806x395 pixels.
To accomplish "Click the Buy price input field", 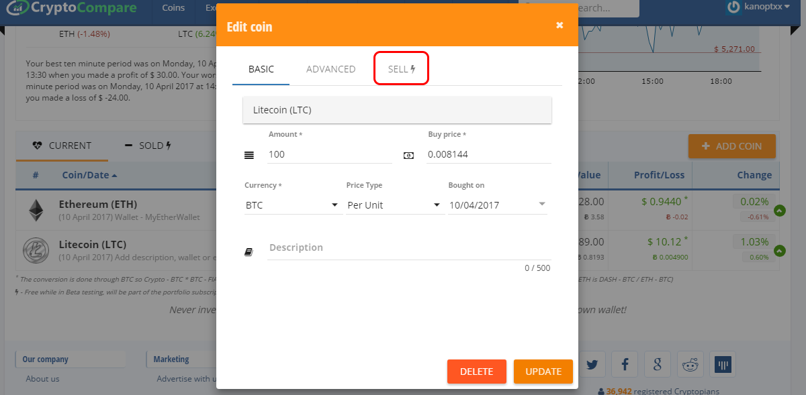I will click(489, 154).
